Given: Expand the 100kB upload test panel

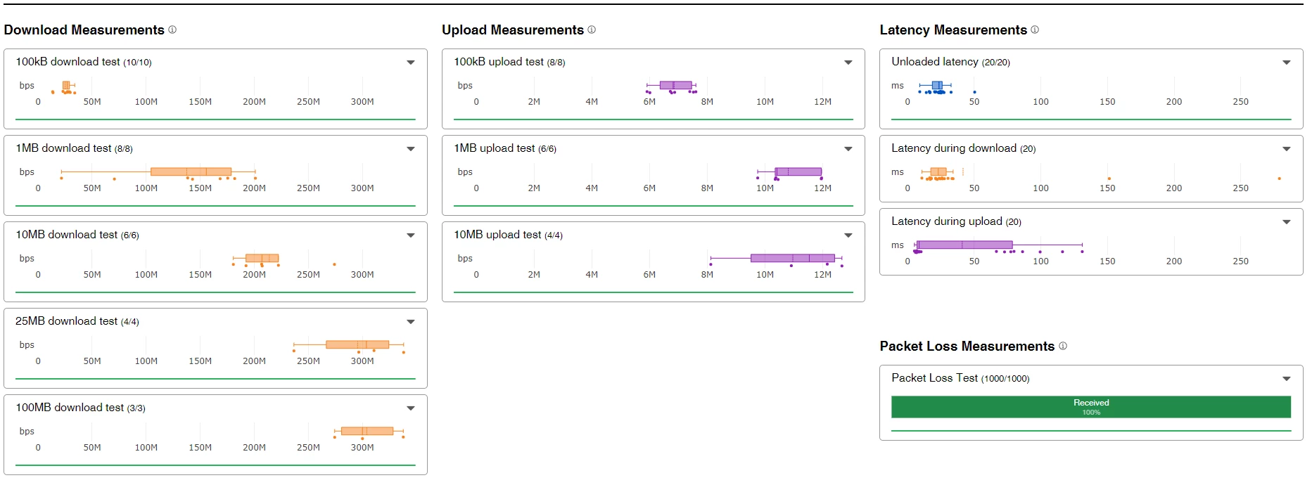Looking at the screenshot, I should click(x=848, y=63).
